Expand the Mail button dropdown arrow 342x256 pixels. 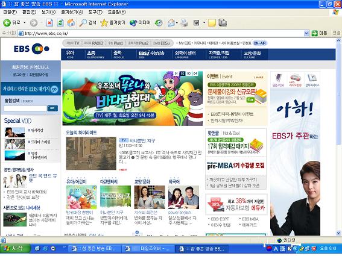[x=177, y=23]
